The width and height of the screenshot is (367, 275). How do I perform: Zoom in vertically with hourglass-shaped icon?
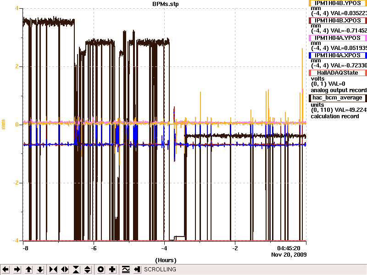tap(76, 269)
